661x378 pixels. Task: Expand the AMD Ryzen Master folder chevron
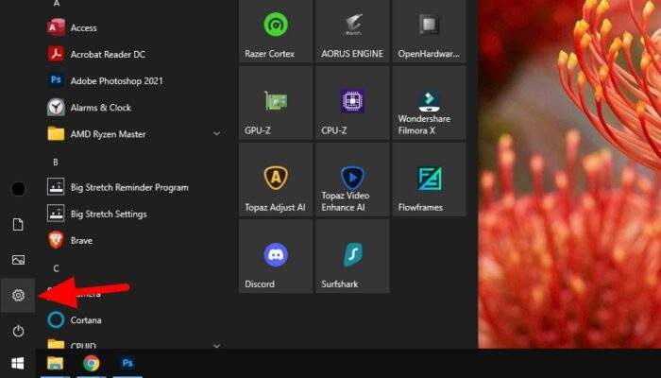click(216, 134)
